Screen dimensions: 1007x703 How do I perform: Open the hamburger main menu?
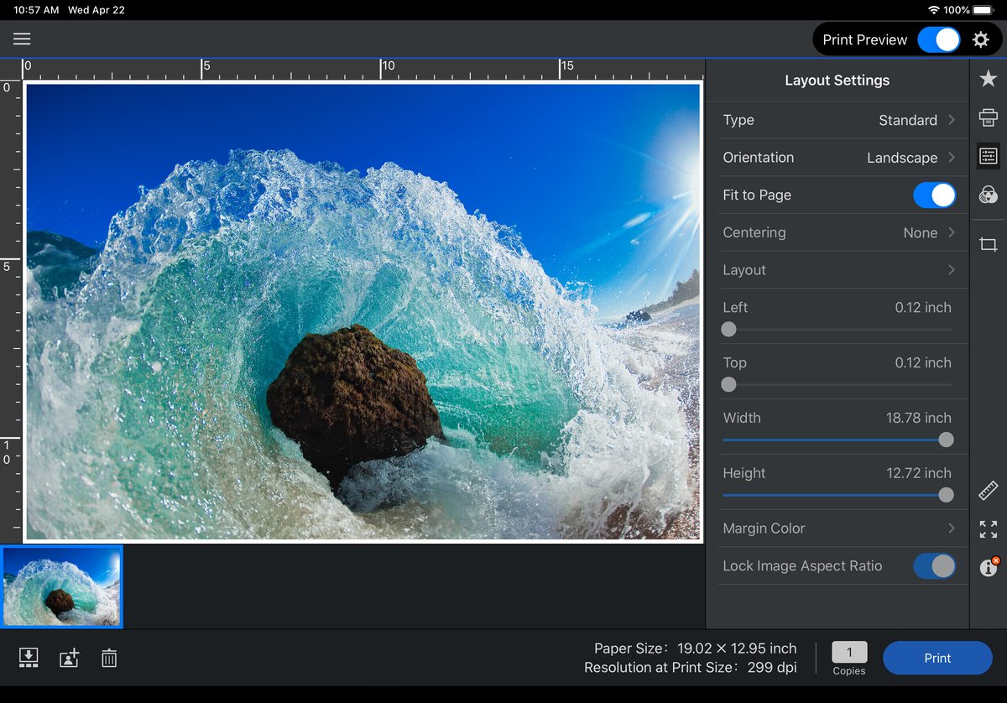tap(22, 39)
